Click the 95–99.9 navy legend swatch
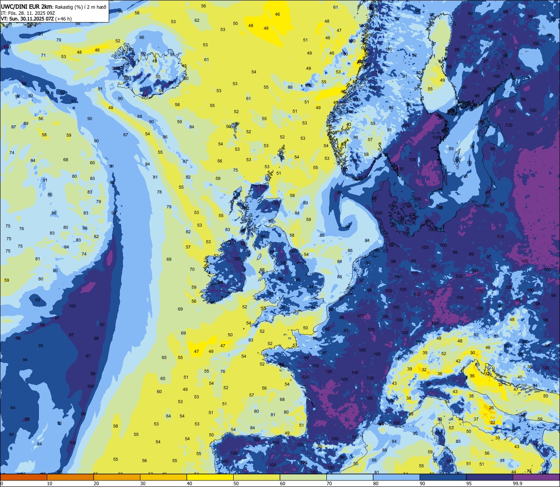Screen dimensions: 560x487 point(489,477)
